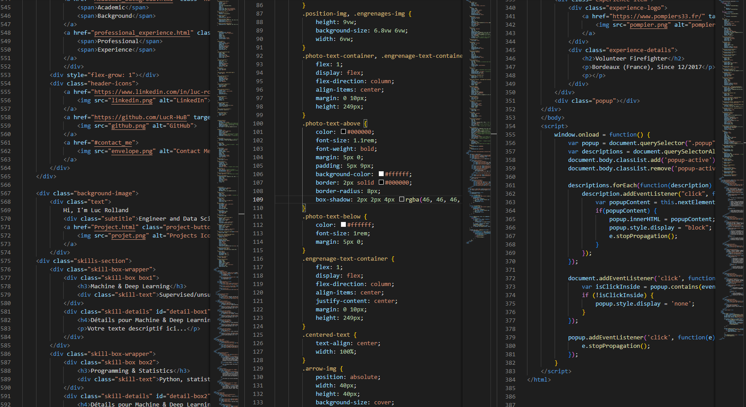The image size is (746, 407).
Task: Open the github.png image source link
Action: pos(128,126)
